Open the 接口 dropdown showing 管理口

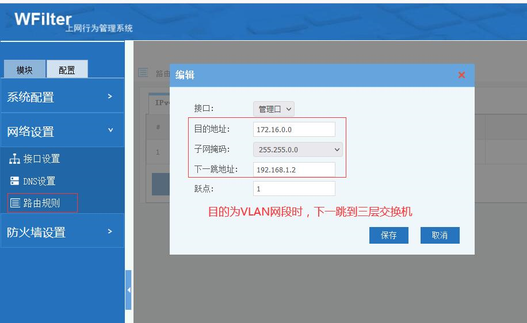click(274, 109)
